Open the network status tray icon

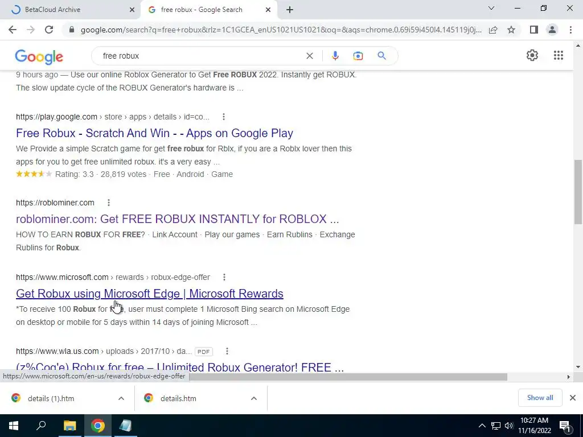pos(496,426)
